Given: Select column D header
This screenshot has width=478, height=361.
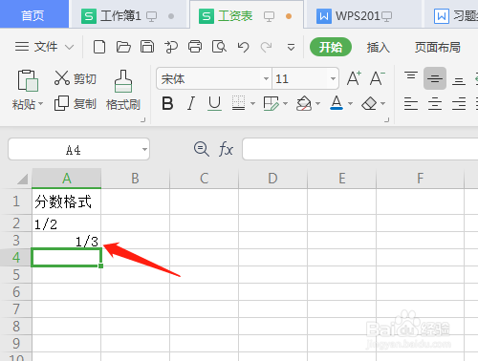Looking at the screenshot, I should click(272, 179).
